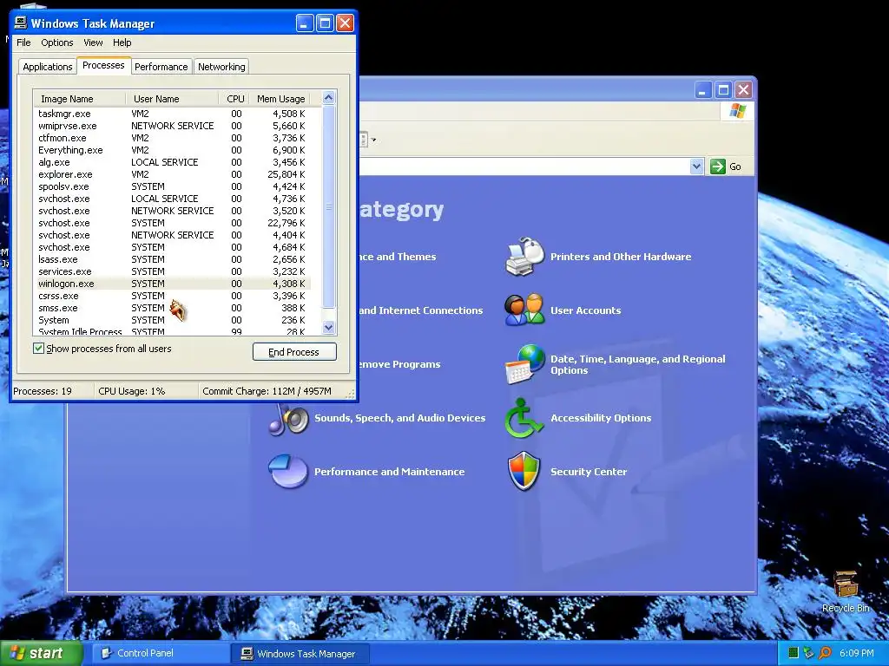Click the End Process button
Image resolution: width=889 pixels, height=666 pixels.
(x=294, y=352)
